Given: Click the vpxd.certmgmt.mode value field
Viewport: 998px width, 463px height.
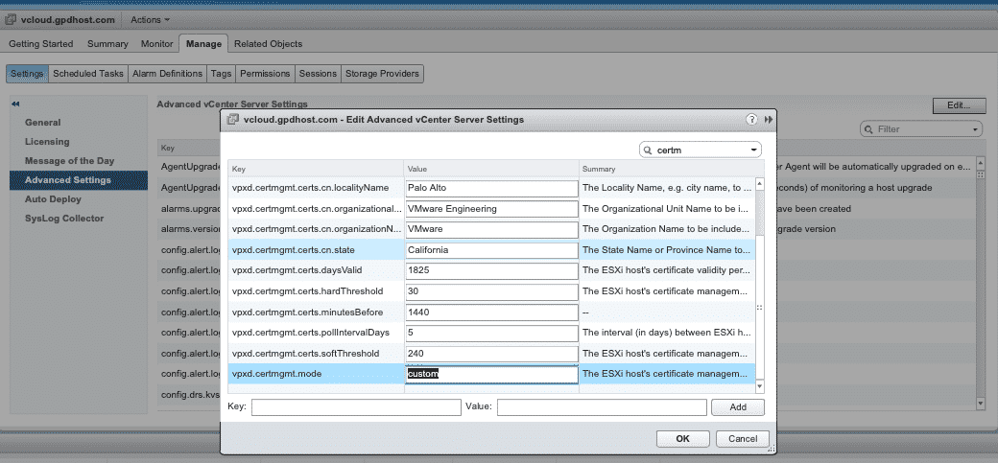Looking at the screenshot, I should point(490,374).
